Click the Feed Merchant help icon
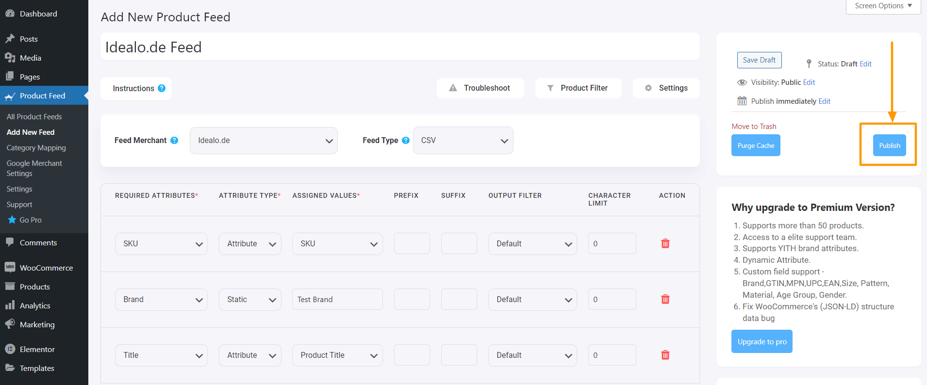Image resolution: width=927 pixels, height=385 pixels. [174, 140]
